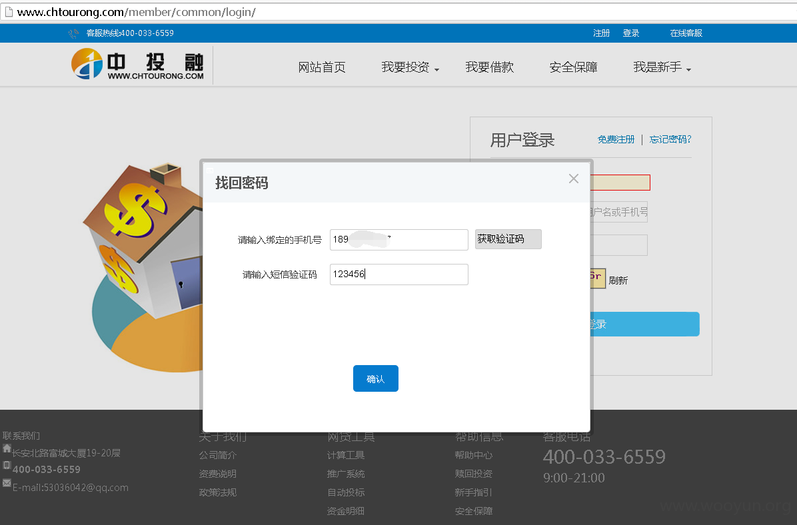Open 计算工具 footer link
Viewport: 797px width, 525px height.
[346, 455]
